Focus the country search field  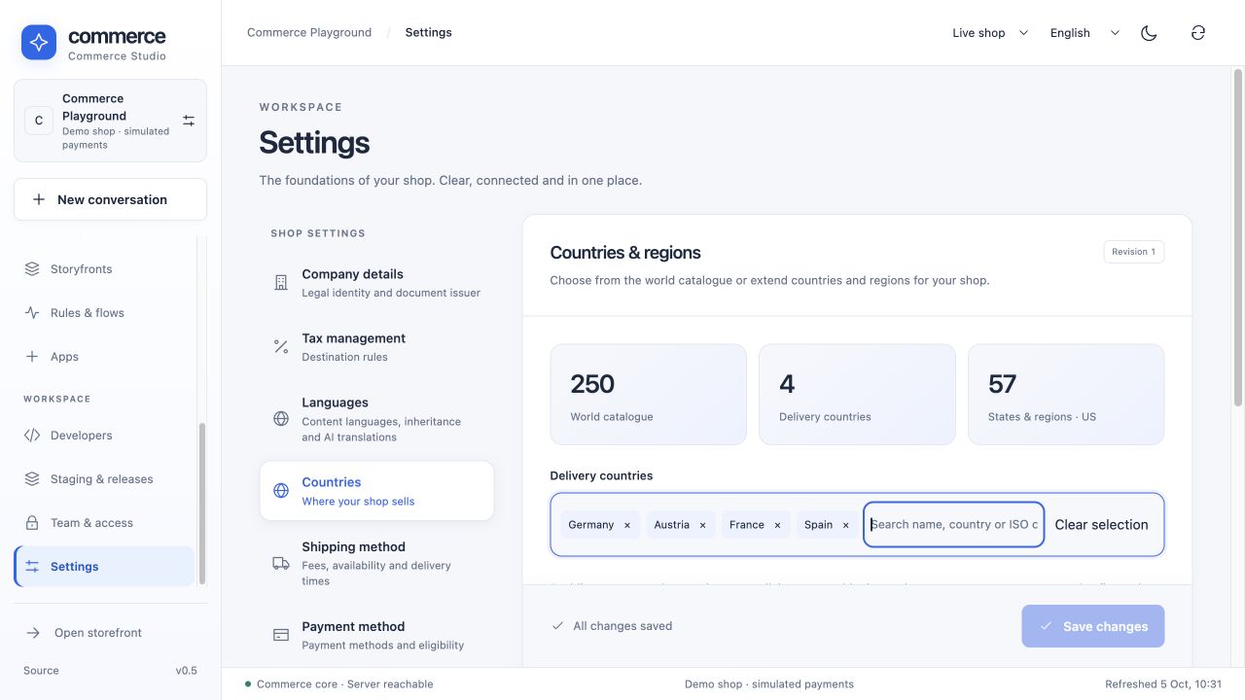pos(954,525)
